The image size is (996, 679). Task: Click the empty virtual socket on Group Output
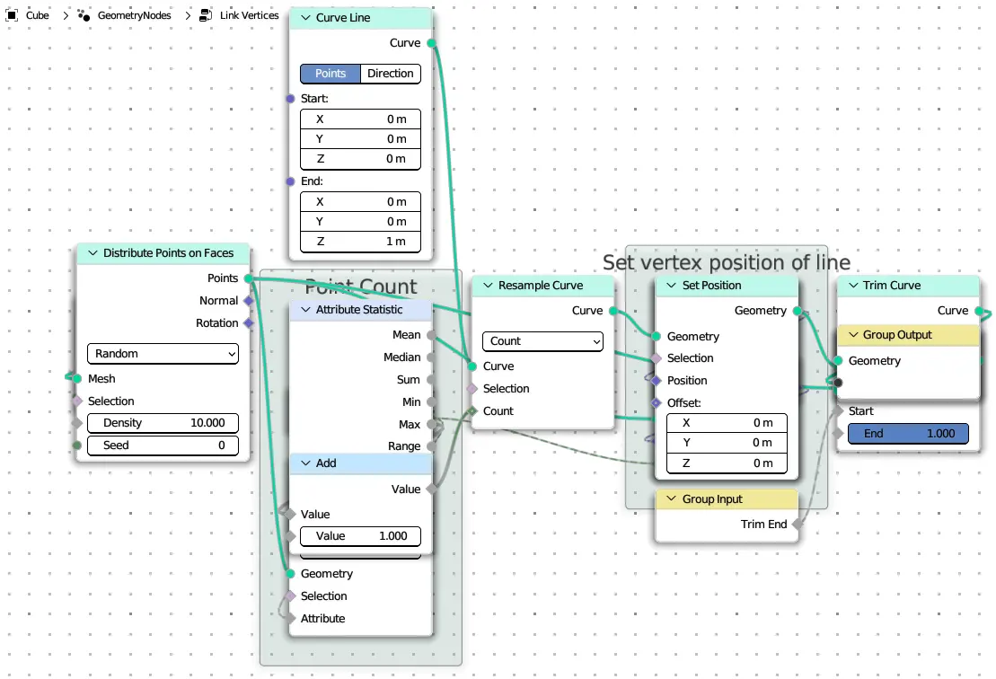point(839,383)
